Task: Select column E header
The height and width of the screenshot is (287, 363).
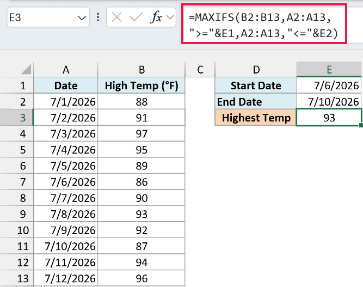Action: click(329, 70)
